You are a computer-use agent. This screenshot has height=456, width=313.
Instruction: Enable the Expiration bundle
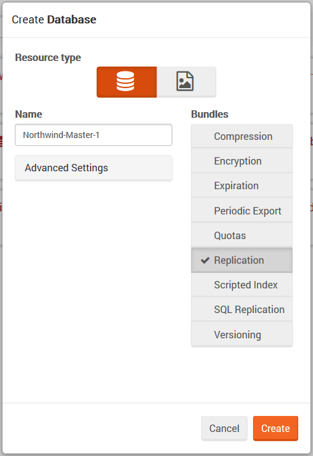click(242, 186)
